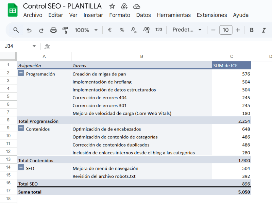This screenshot has width=272, height=204.
Task: Open the name box dropdown arrow
Action: pos(34,46)
